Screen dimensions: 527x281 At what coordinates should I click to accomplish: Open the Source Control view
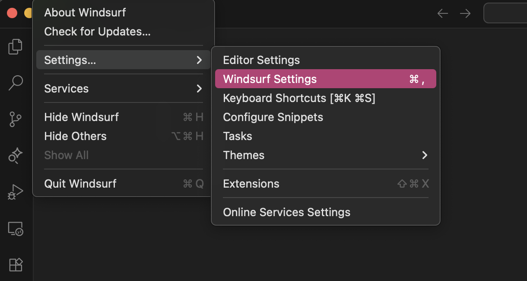16,119
